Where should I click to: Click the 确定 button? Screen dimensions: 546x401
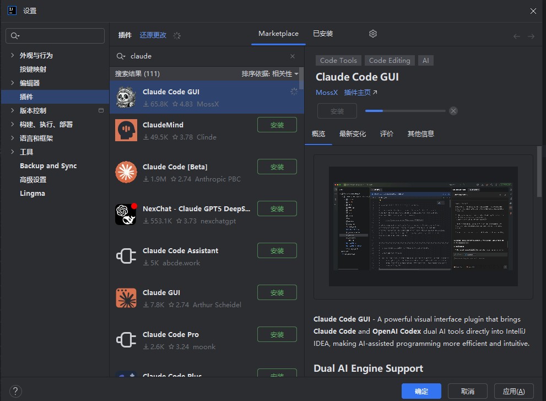tap(421, 391)
